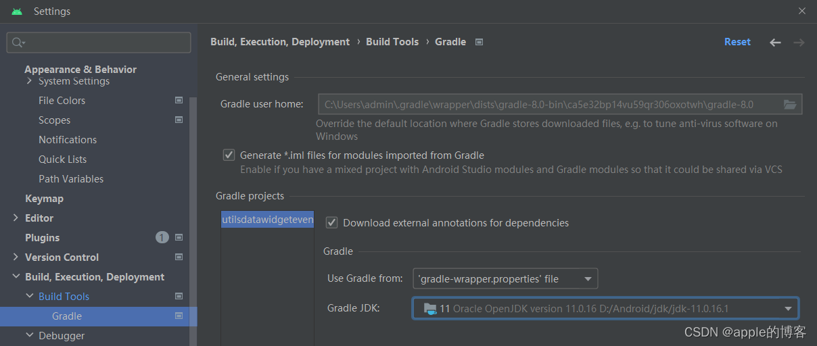Click Reset link
This screenshot has height=346, width=817.
pyautogui.click(x=737, y=42)
